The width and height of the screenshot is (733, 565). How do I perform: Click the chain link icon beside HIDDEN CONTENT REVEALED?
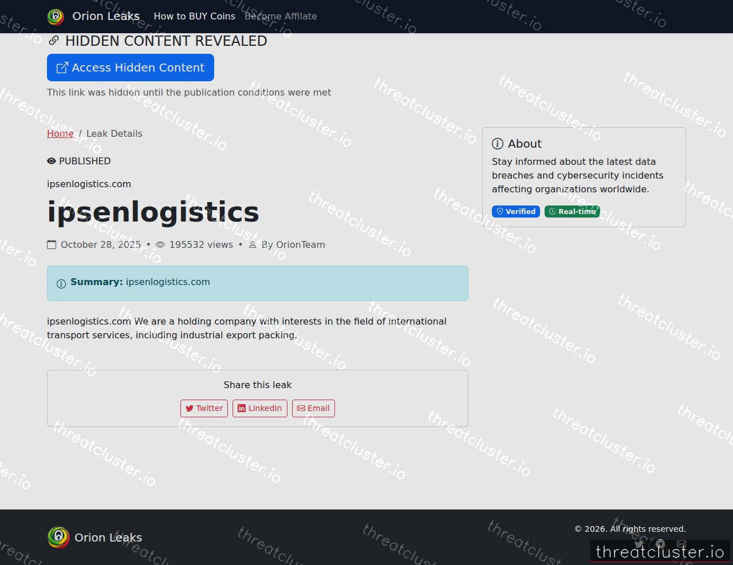coord(54,41)
